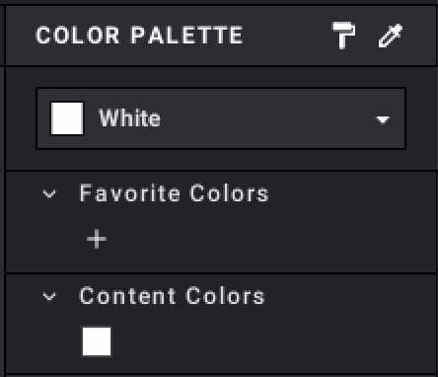Screen dimensions: 438x377
Task: Open the White color selector dropdown
Action: 221,118
